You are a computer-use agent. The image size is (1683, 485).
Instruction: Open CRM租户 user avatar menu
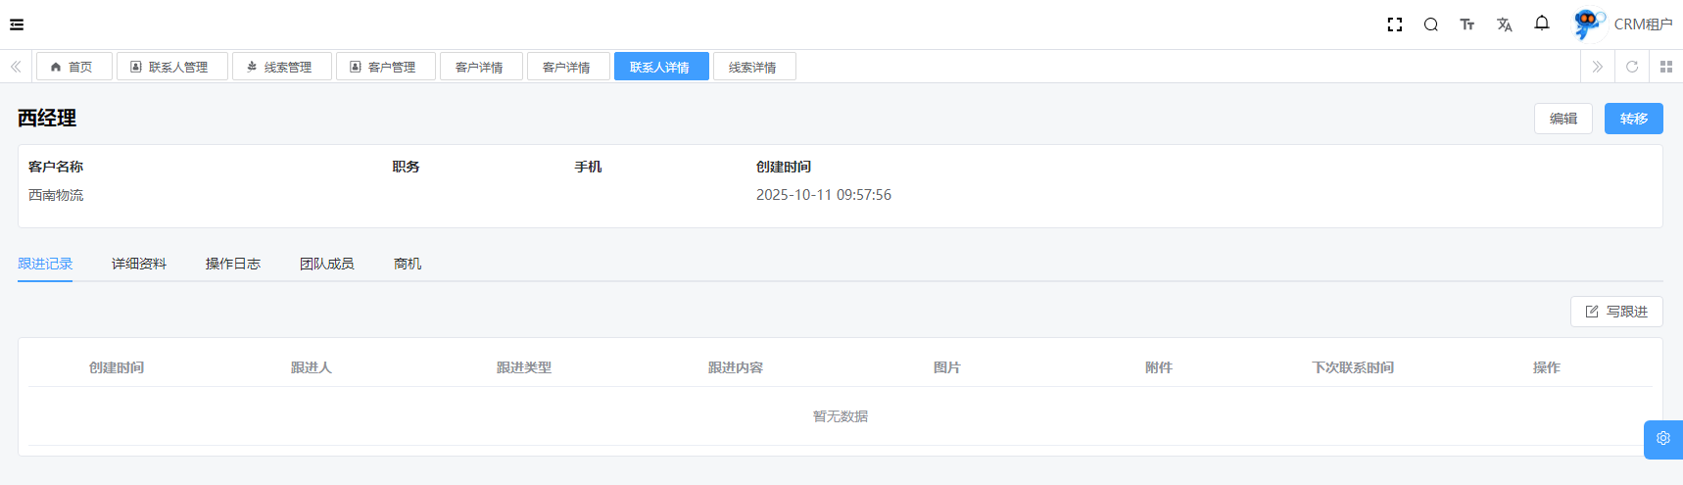click(1624, 24)
